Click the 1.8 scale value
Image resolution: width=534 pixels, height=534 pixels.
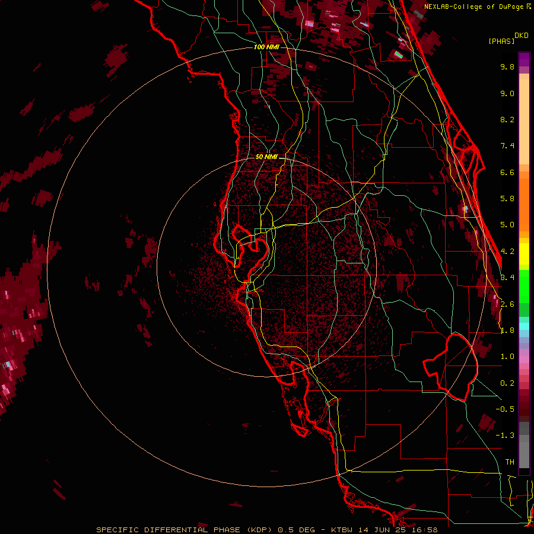pos(507,330)
